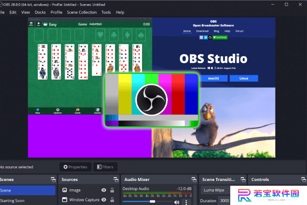The width and height of the screenshot is (307, 205).
Task: Float the Controls dock
Action: [x=304, y=179]
